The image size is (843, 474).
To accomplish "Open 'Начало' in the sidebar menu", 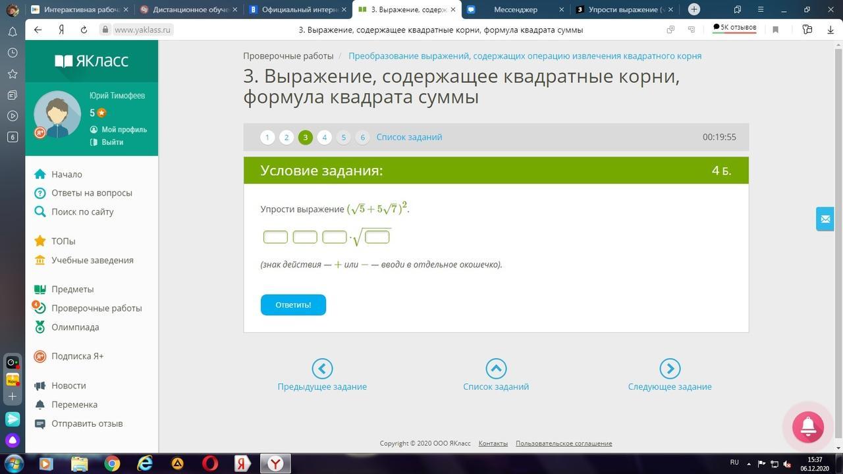I will [58, 174].
